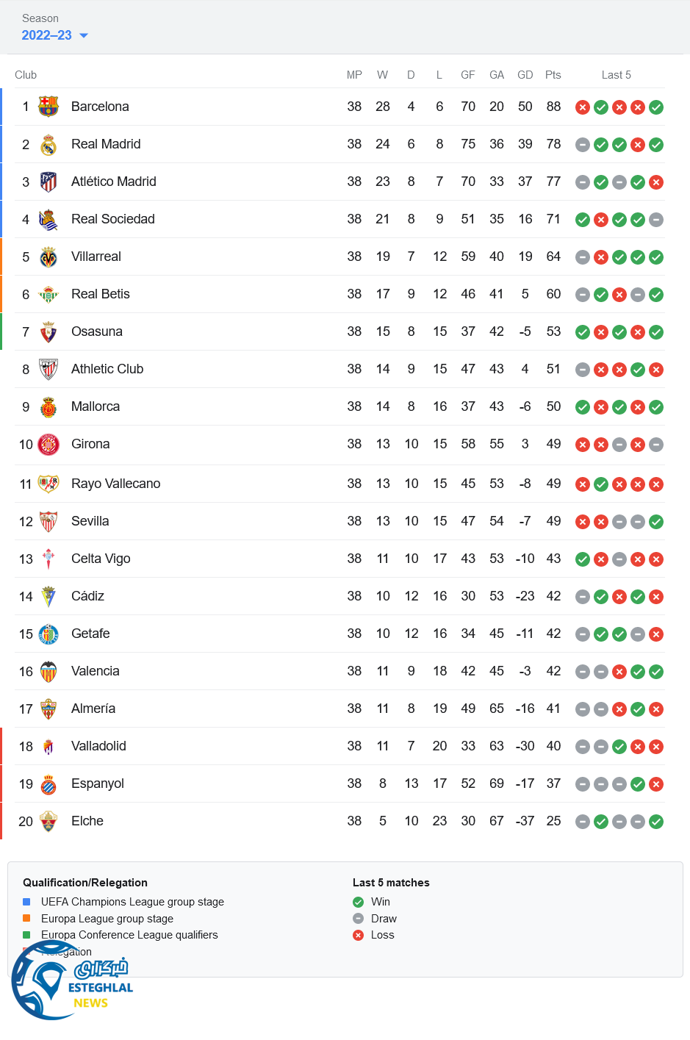Click the Real Madrid club crest
This screenshot has width=690, height=1040.
click(x=48, y=145)
